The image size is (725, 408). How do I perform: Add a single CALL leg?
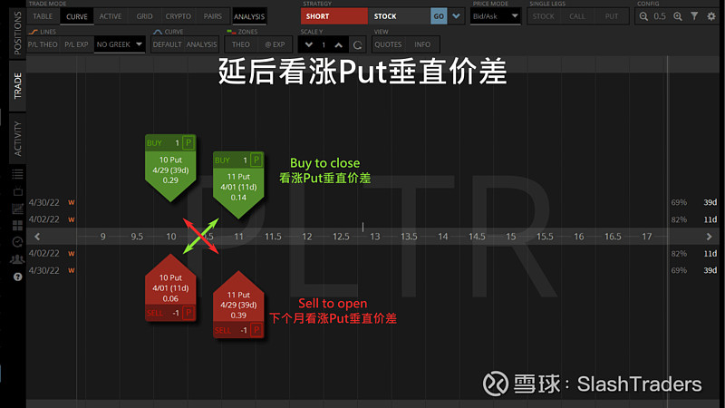pos(577,16)
